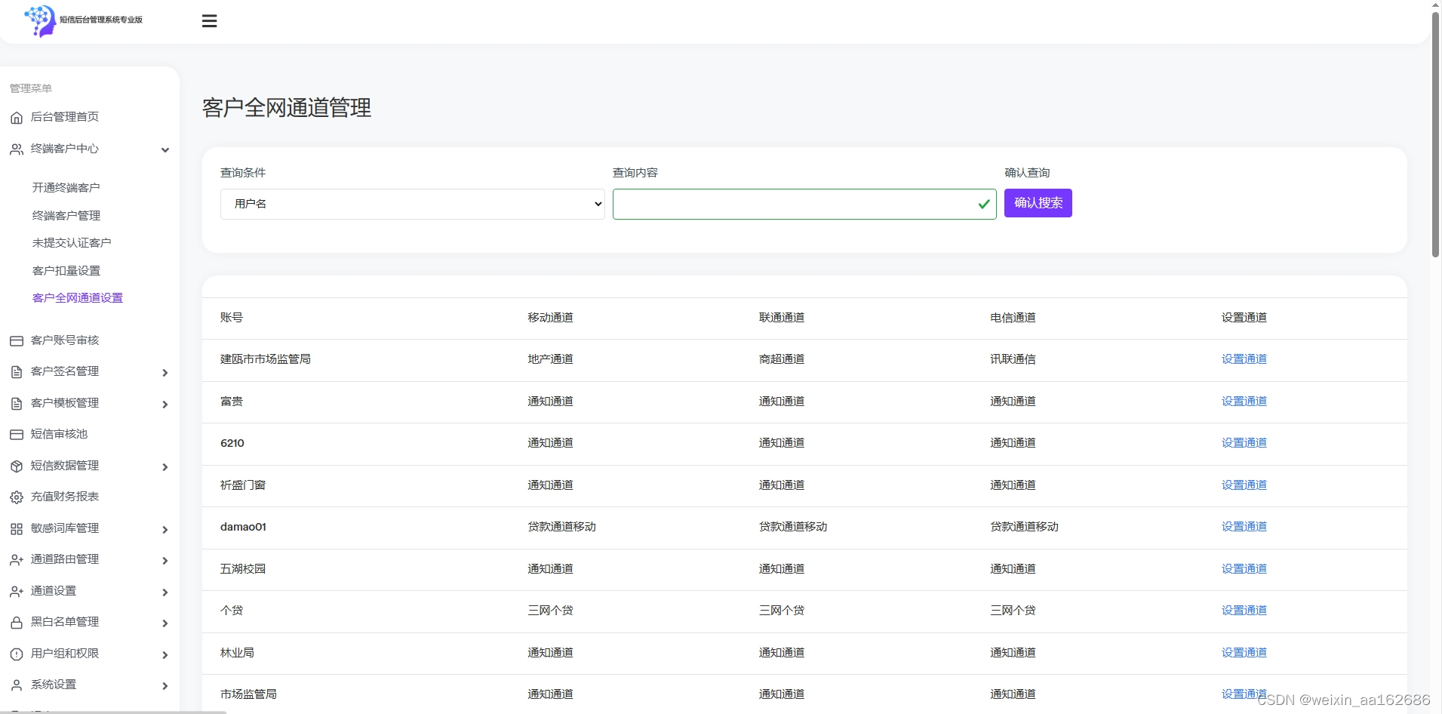Click the home icon beside 后台管理首页
Screen dimensions: 1442x714
pyautogui.click(x=17, y=118)
